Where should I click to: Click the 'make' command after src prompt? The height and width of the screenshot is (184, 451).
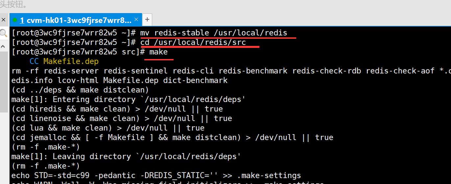158,52
